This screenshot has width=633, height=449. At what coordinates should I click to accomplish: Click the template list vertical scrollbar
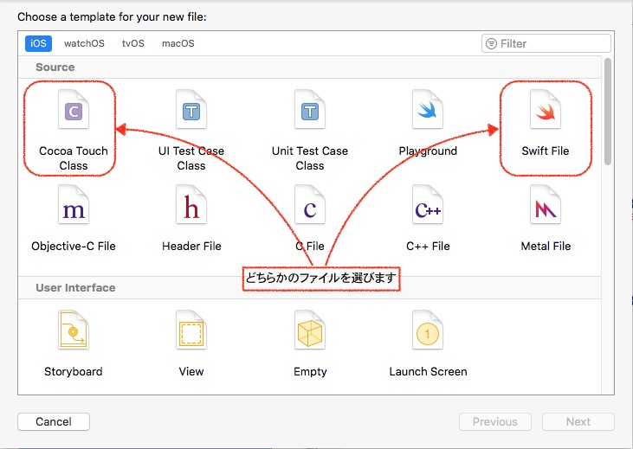pyautogui.click(x=608, y=112)
